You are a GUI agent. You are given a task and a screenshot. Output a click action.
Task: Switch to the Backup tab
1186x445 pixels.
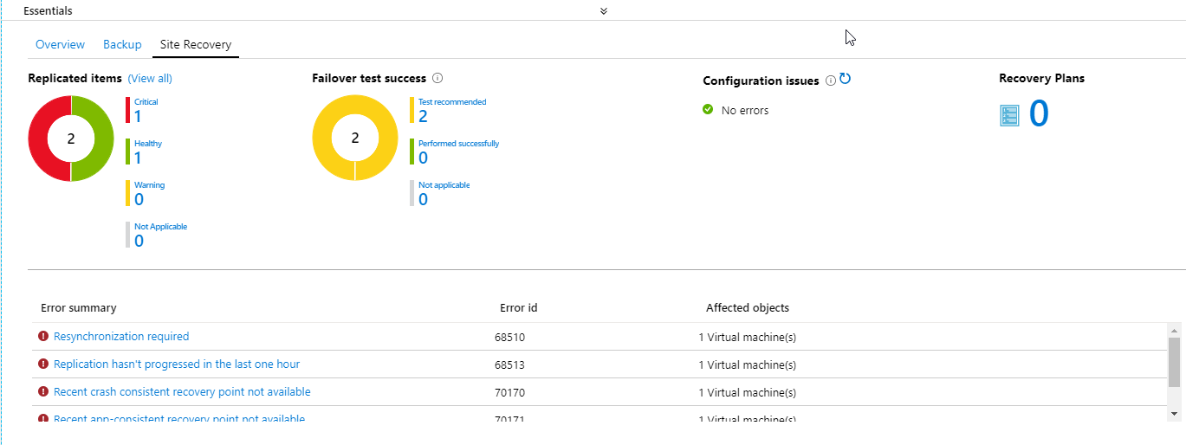(122, 44)
